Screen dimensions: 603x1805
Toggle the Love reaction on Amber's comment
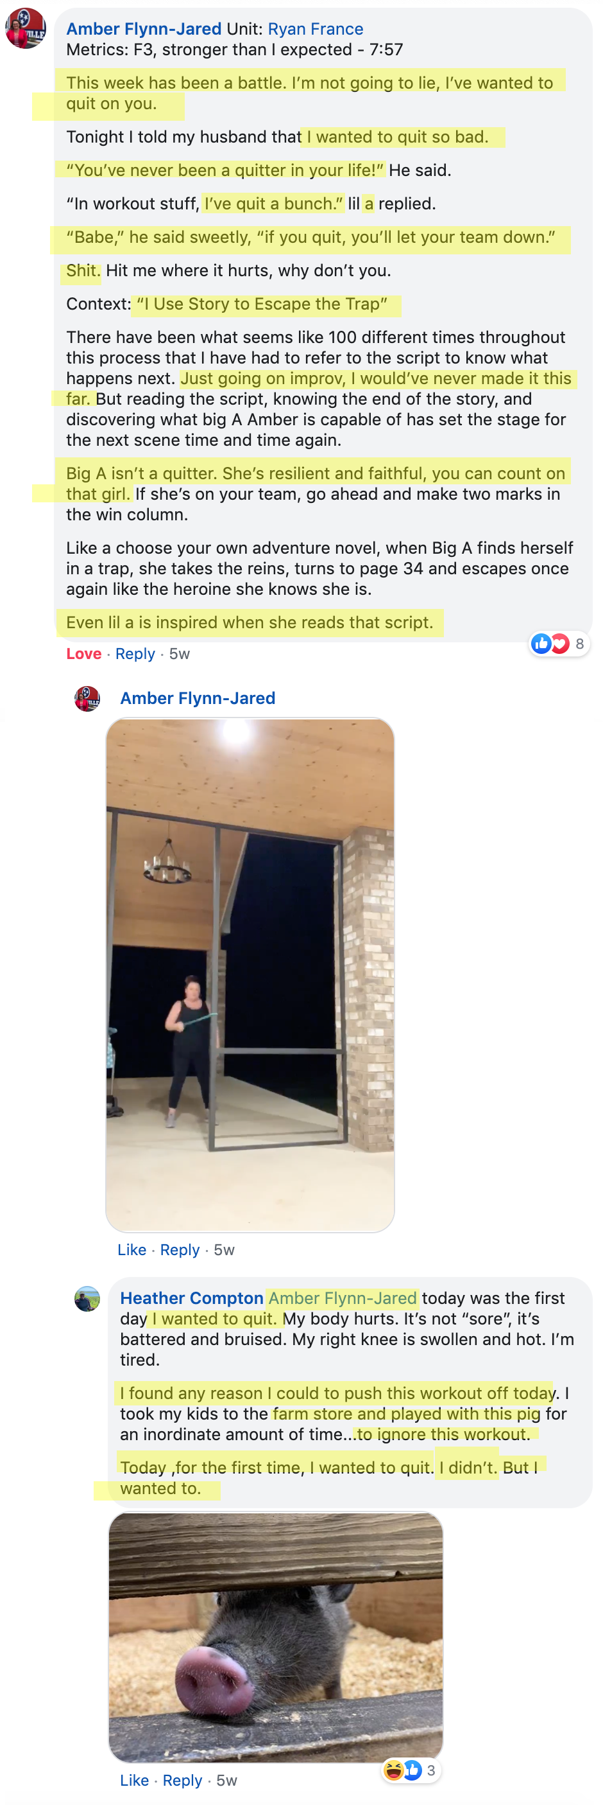[x=84, y=654]
